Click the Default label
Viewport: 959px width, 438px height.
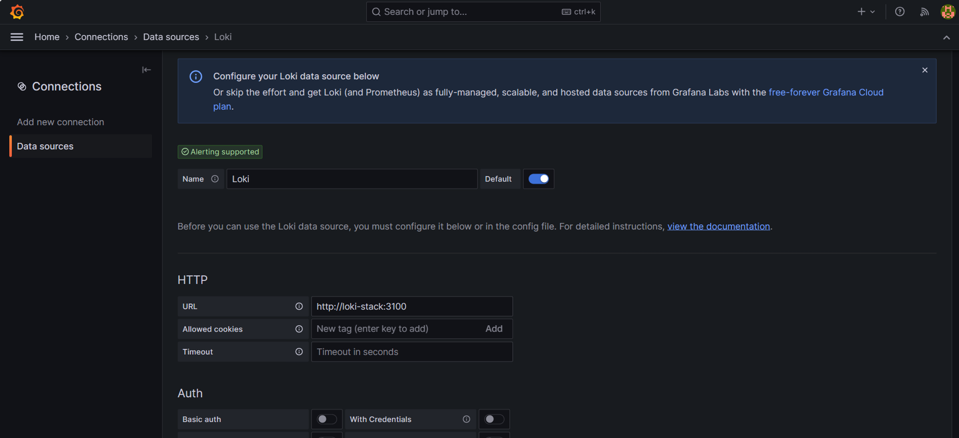click(498, 179)
